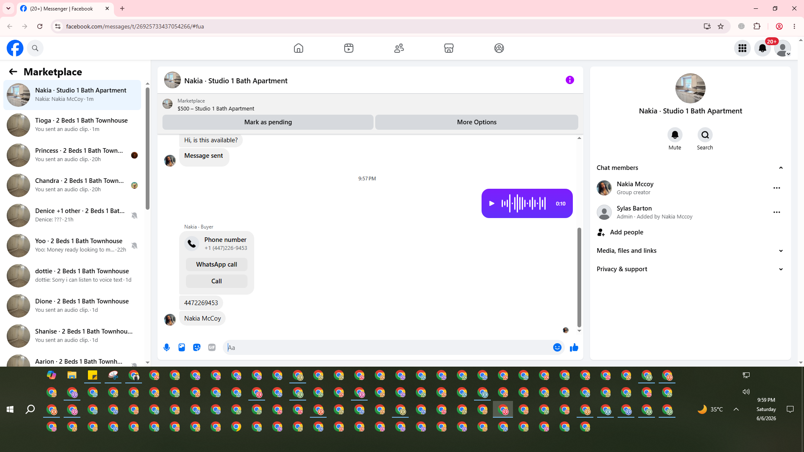
Task: Open Yoo 2 Beds 1 Bath Townhouse chat
Action: coord(72,246)
